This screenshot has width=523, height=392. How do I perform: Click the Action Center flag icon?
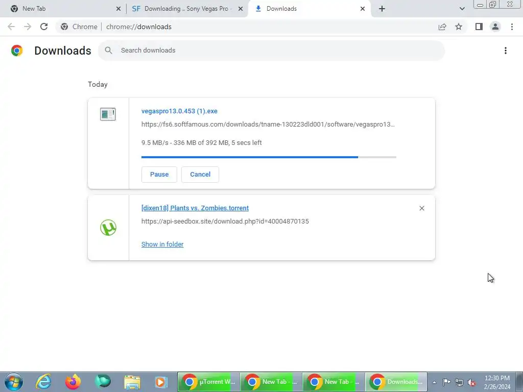tap(446, 382)
